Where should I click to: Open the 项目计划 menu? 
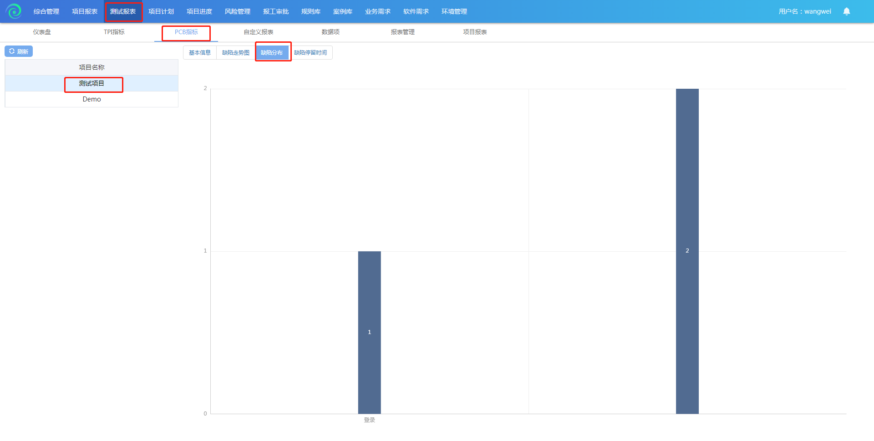click(x=161, y=11)
